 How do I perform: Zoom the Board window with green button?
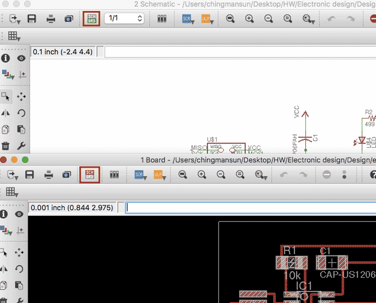25,160
